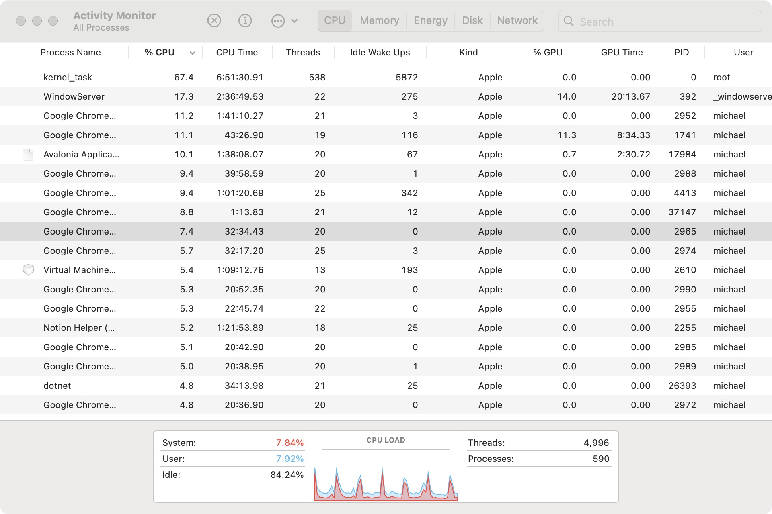The image size is (772, 514).
Task: Click the magnifying glass search icon
Action: [569, 21]
